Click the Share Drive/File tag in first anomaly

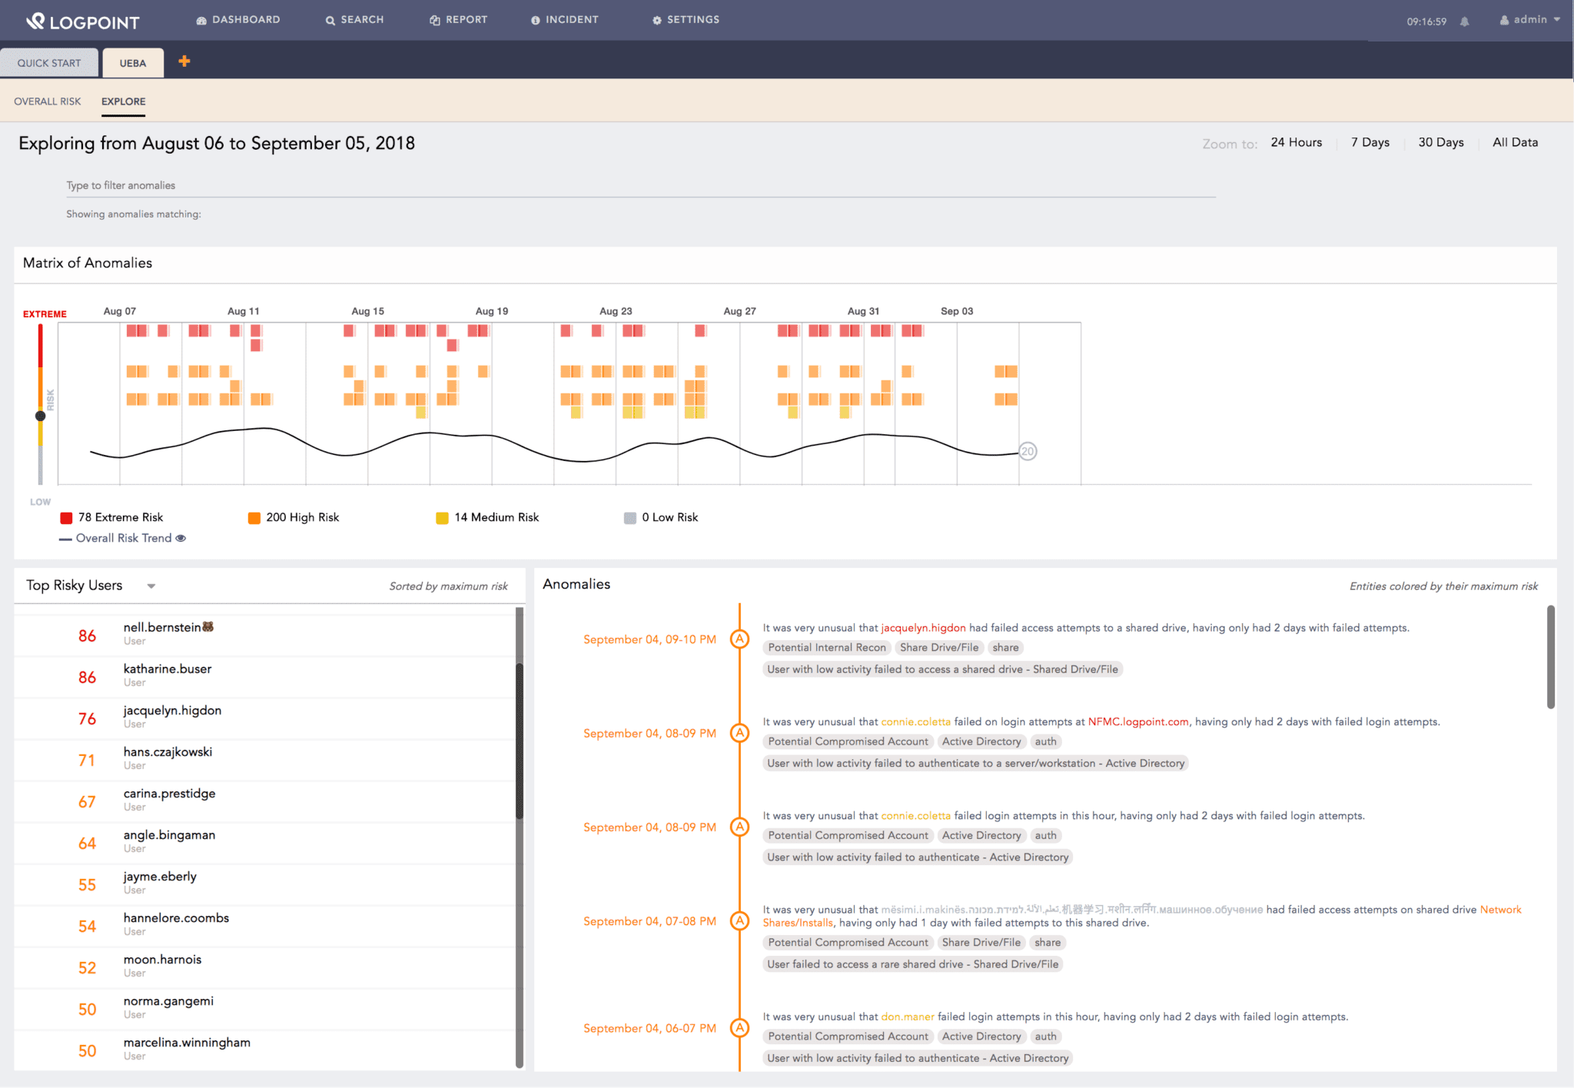point(939,648)
